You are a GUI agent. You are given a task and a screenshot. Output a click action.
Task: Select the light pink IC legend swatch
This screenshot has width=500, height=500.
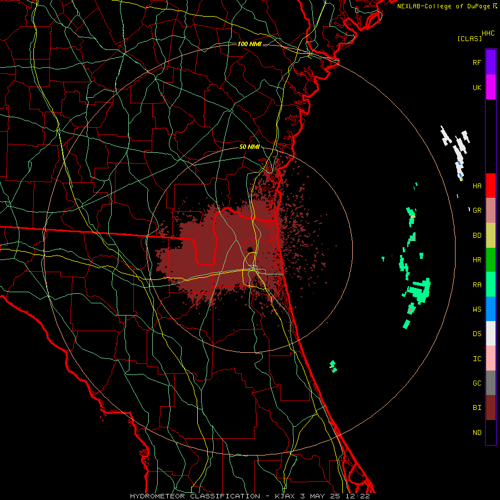(x=491, y=358)
